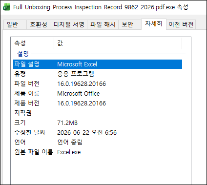Select the 제품 버전 property row
This screenshot has height=185, width=207.
pos(98,103)
